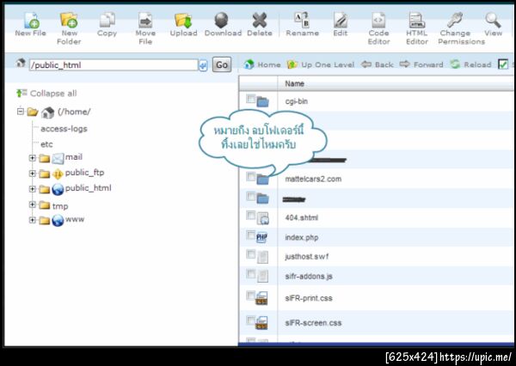Reload the file list

pos(471,64)
